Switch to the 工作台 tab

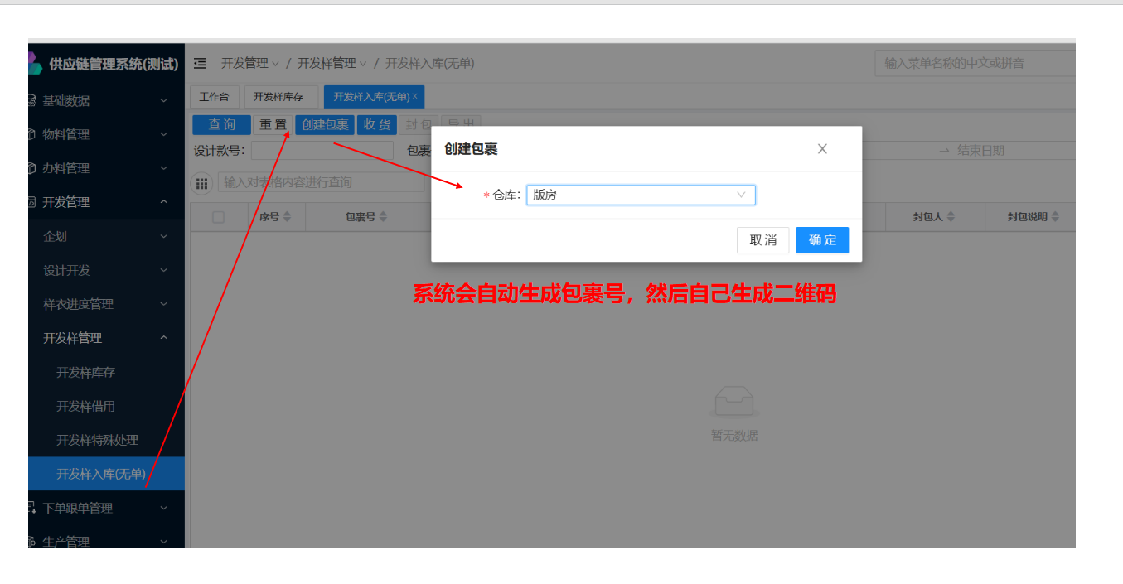(x=214, y=97)
